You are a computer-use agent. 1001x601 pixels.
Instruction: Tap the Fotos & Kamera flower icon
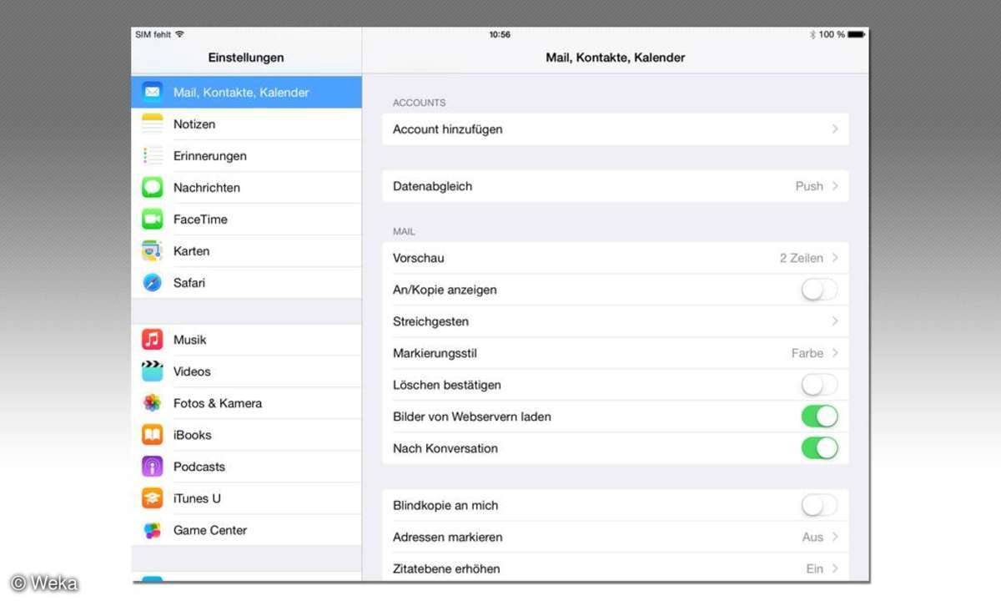tap(152, 402)
